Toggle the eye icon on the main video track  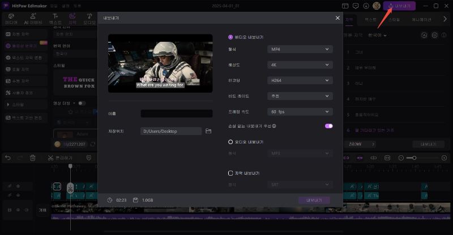(x=18, y=210)
